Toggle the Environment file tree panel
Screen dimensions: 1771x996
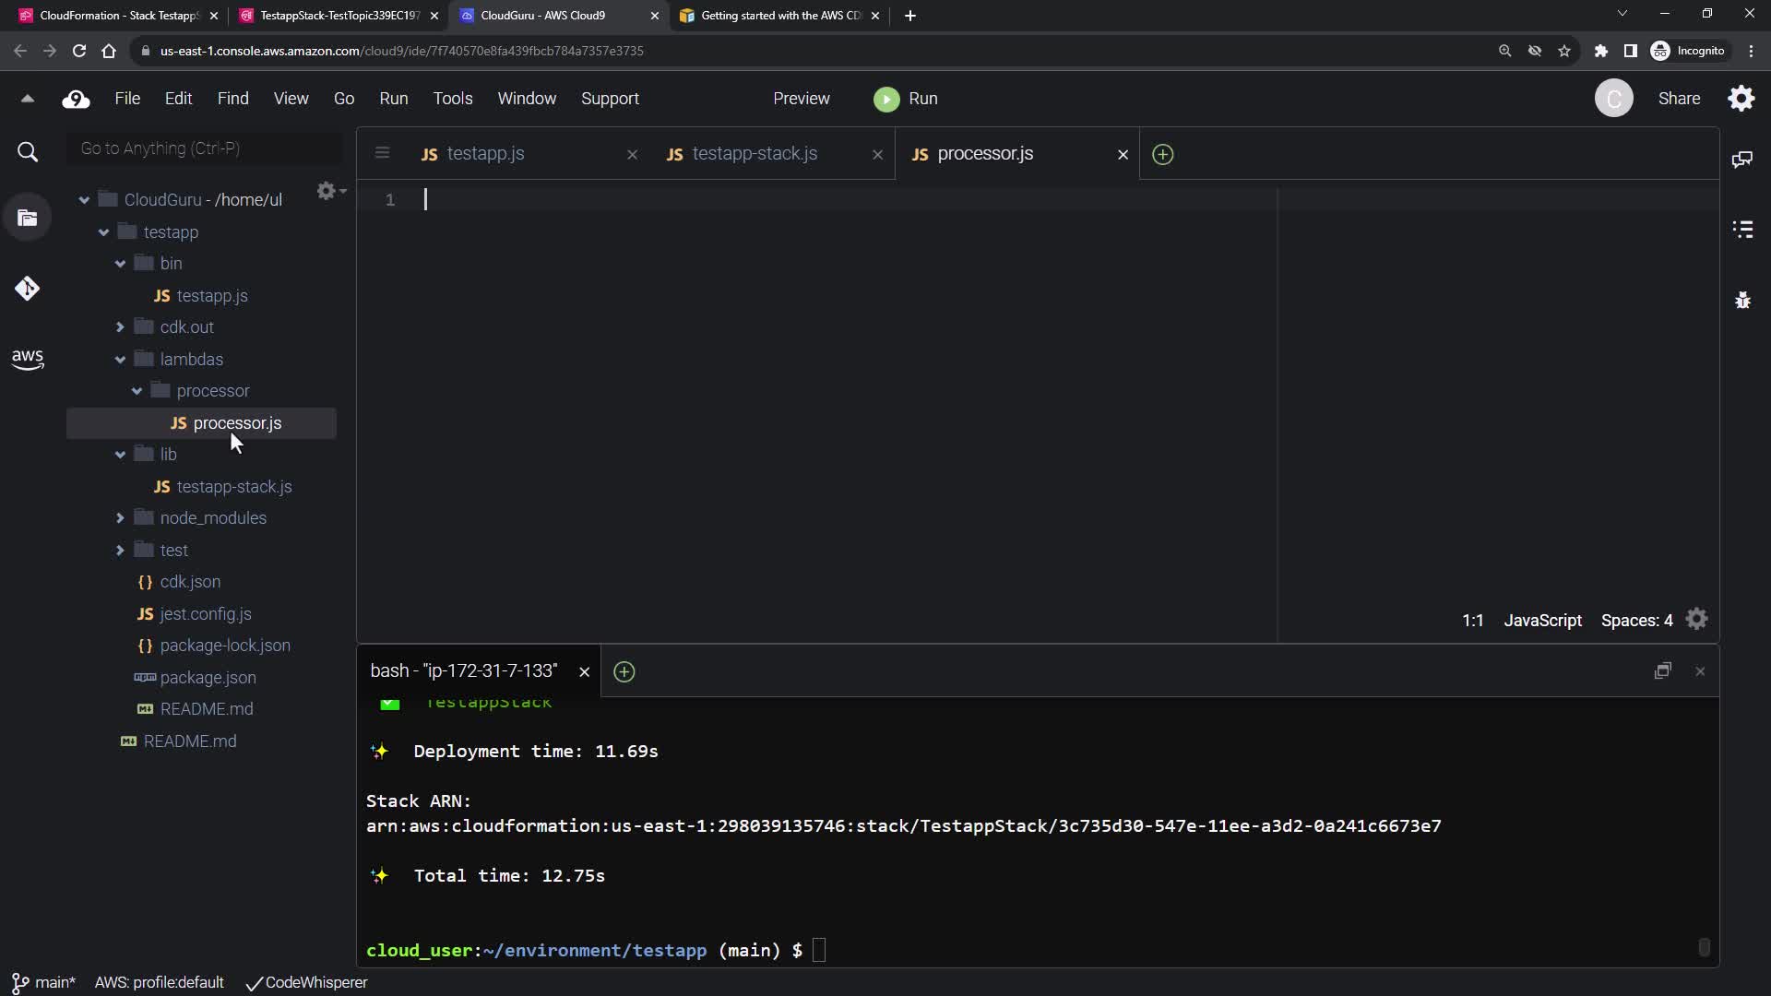pos(27,219)
